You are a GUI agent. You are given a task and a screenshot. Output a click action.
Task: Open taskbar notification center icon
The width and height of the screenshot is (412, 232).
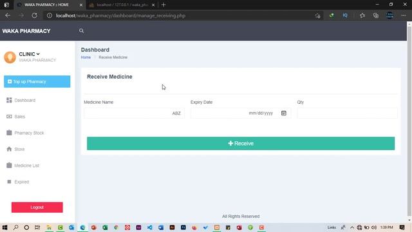pyautogui.click(x=402, y=227)
